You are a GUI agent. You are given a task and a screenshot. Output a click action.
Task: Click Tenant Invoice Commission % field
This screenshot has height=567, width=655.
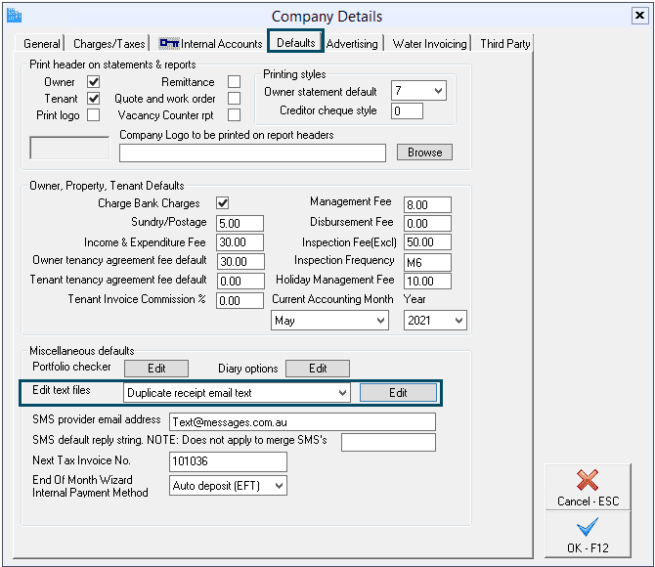tap(240, 300)
